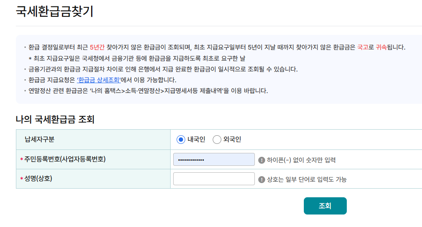422x227 pixels.
Task: Focus the 주민등록번호(사업자등록번호) input field
Action: [x=214, y=159]
